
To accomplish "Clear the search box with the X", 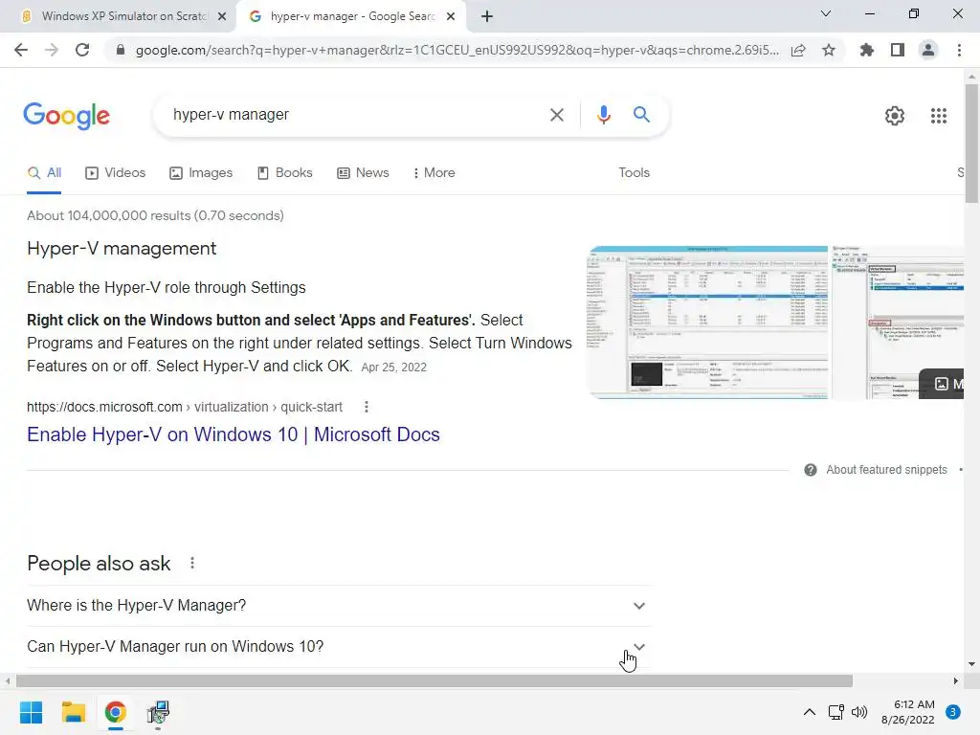I will pyautogui.click(x=556, y=115).
